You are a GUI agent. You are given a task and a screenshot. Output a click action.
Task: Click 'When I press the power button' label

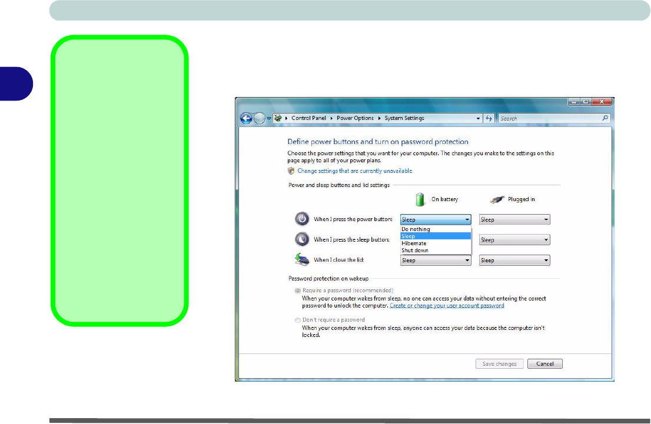pyautogui.click(x=353, y=219)
